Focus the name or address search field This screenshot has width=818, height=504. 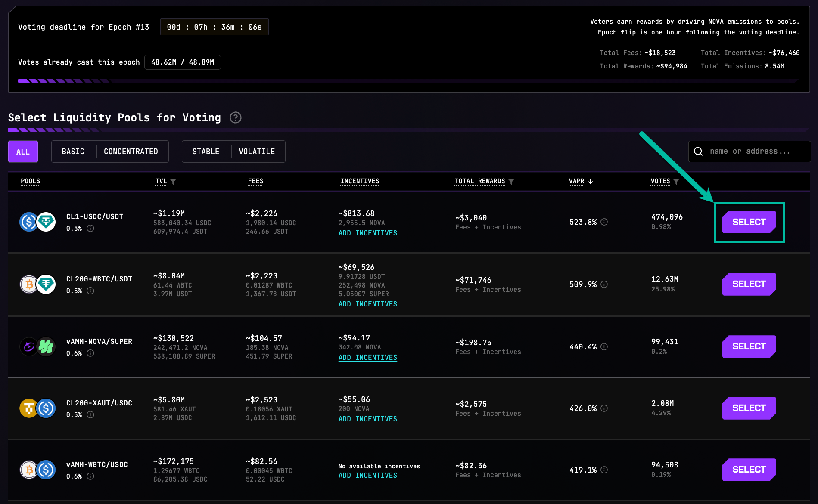coord(754,152)
